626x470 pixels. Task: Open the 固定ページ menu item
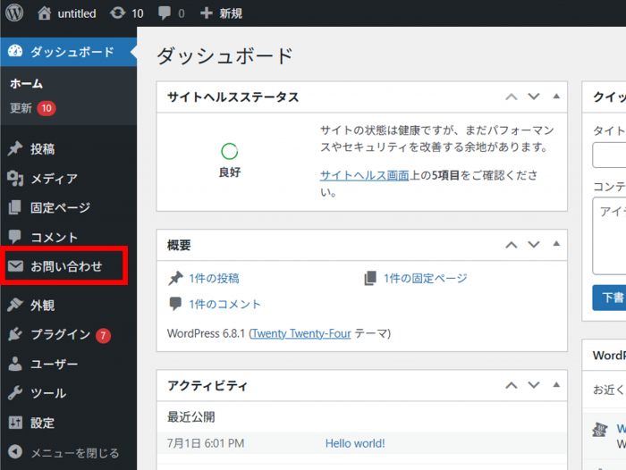[x=60, y=208]
